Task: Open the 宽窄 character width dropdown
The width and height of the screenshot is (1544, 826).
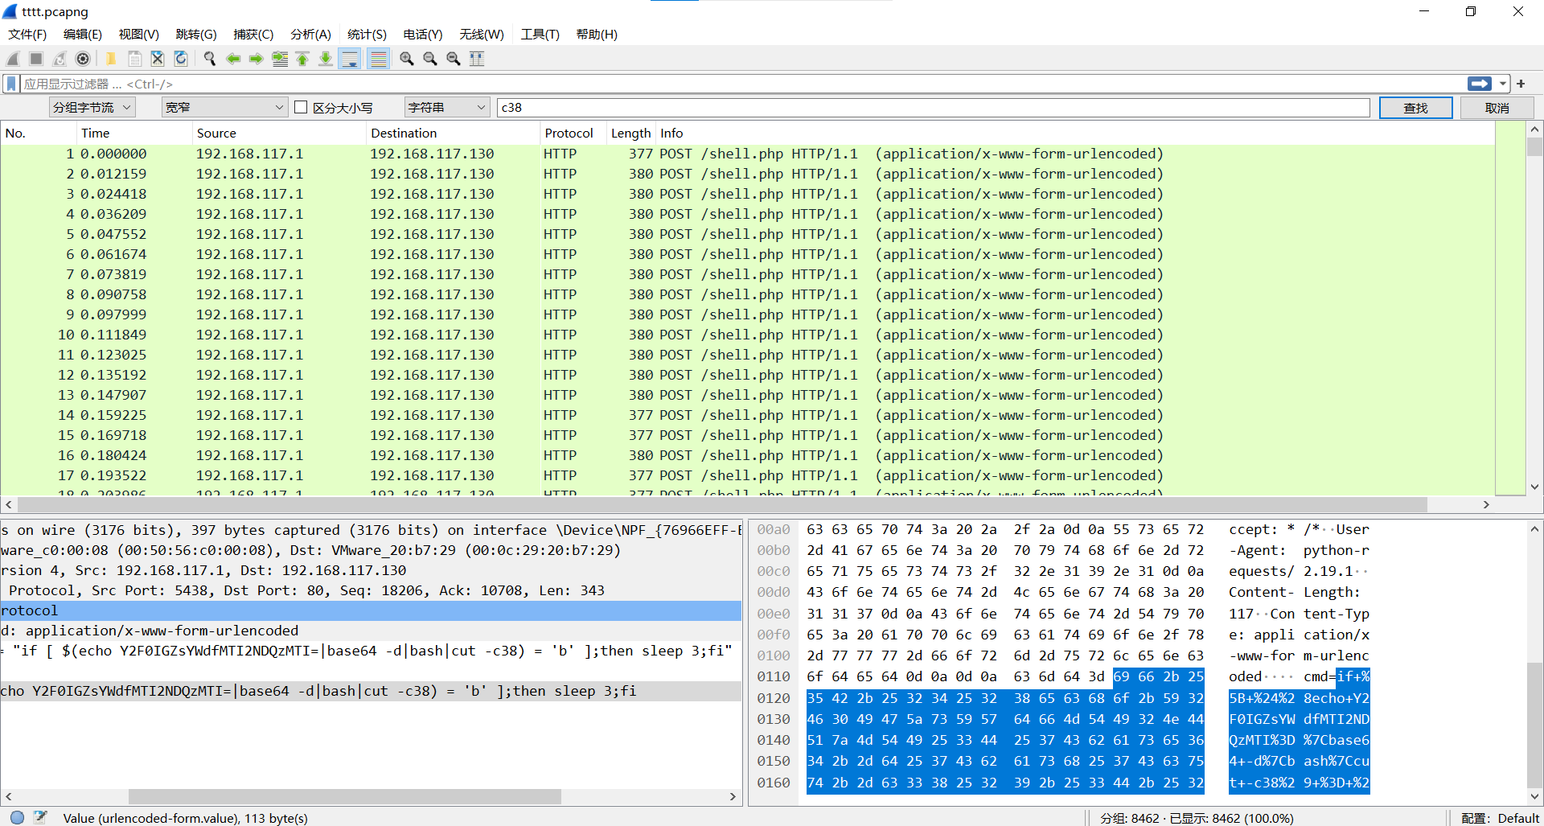Action: tap(224, 107)
